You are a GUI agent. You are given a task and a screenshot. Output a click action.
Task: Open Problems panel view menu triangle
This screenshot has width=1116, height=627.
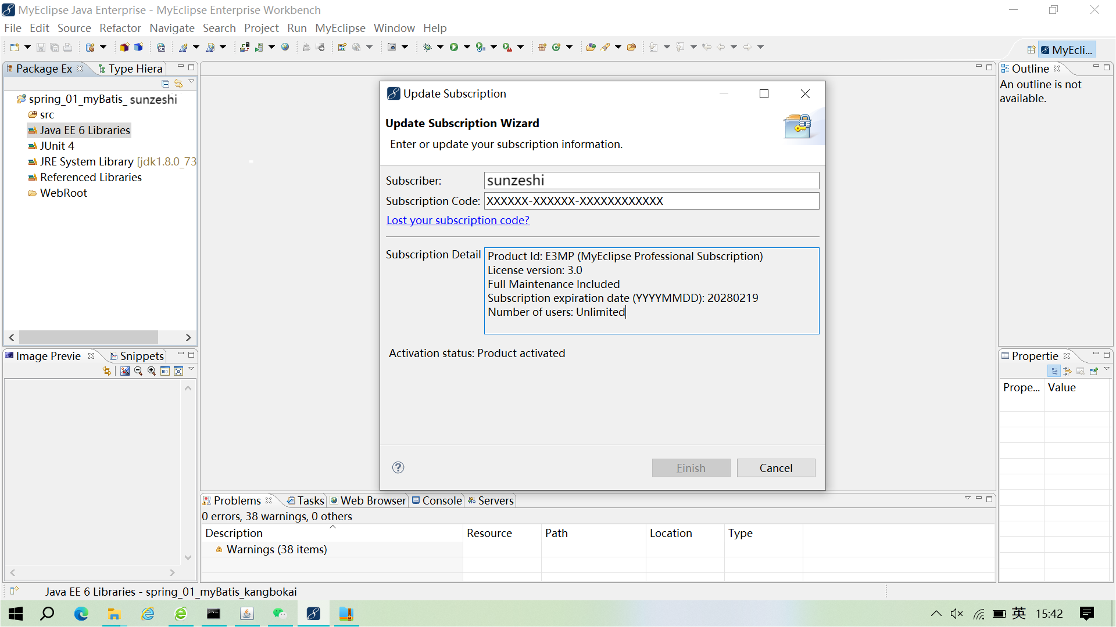click(968, 499)
